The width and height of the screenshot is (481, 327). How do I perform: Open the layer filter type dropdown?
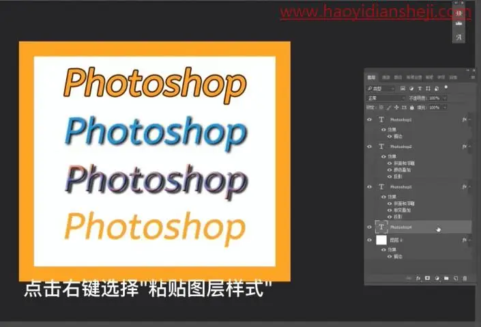point(381,89)
